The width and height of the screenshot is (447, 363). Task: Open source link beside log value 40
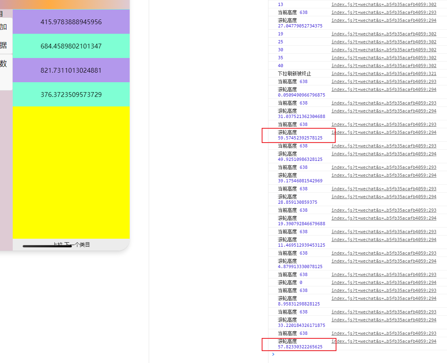(384, 66)
